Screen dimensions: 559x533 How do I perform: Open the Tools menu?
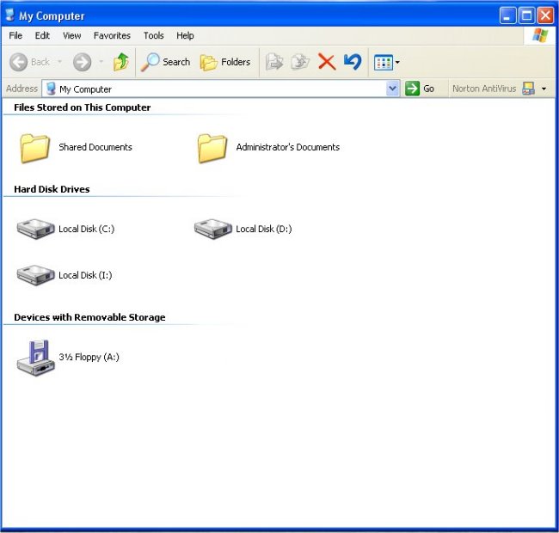click(154, 35)
